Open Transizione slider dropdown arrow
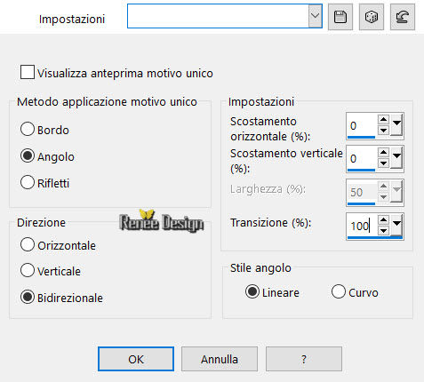Image resolution: width=424 pixels, height=382 pixels. coord(396,225)
